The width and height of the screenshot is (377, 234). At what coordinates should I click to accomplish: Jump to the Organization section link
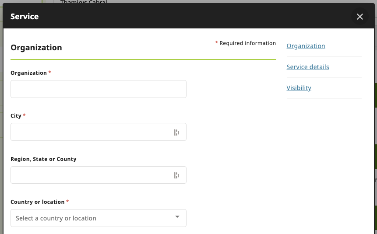(306, 46)
